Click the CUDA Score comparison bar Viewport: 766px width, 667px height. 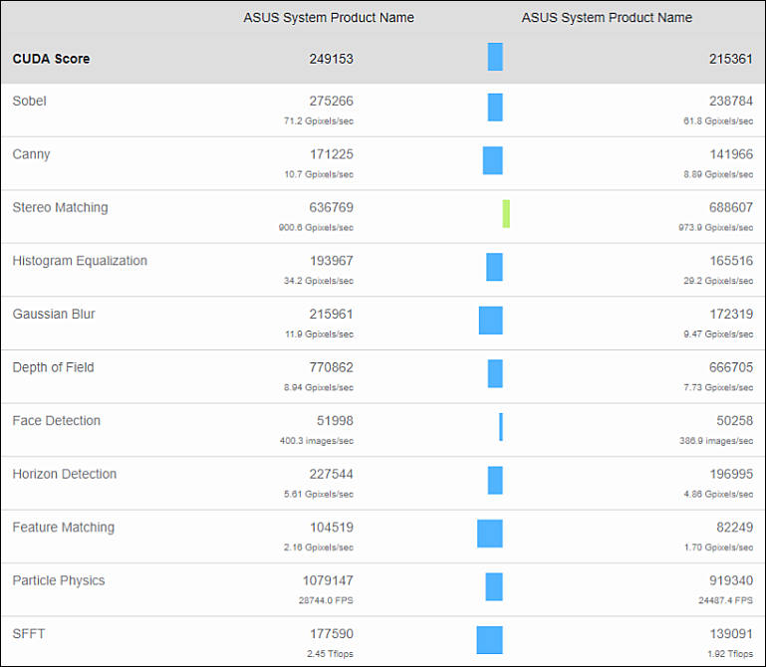click(x=495, y=57)
